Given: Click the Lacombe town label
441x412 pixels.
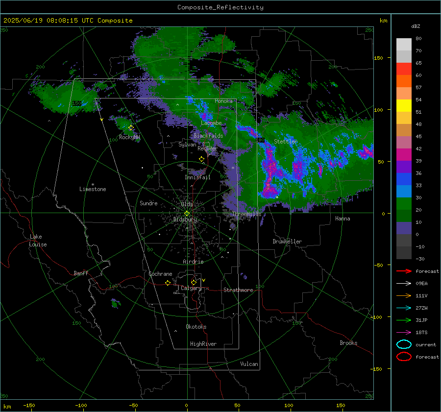Looking at the screenshot, I should [x=211, y=123].
